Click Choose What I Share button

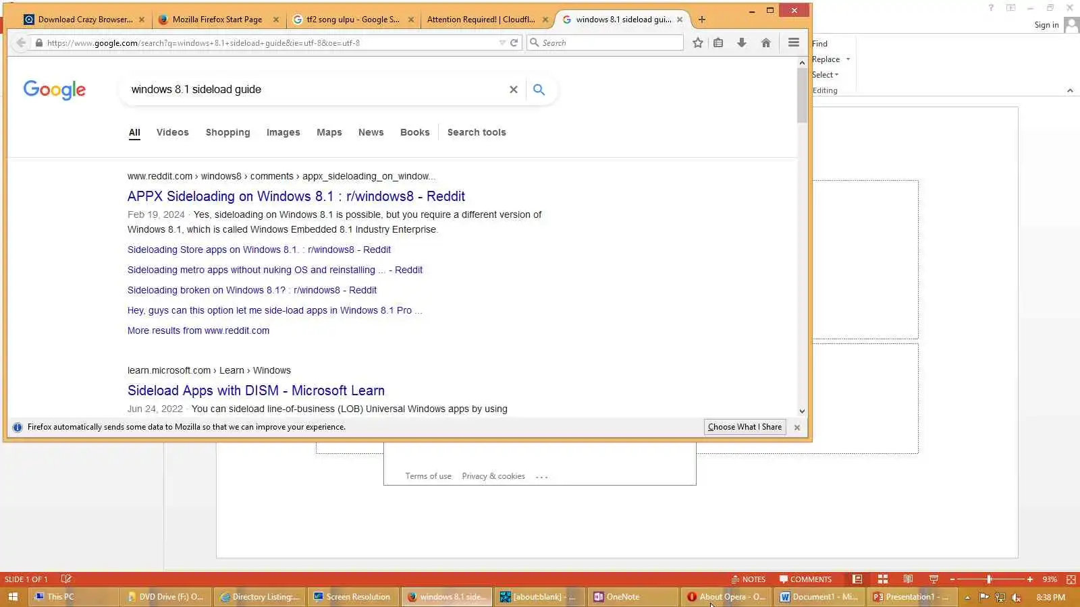pos(745,427)
